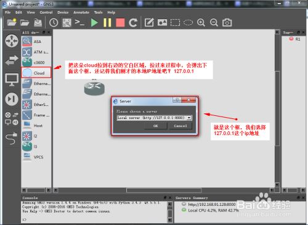Browse security devices sidebar icon
The image size is (308, 225).
(x=12, y=99)
